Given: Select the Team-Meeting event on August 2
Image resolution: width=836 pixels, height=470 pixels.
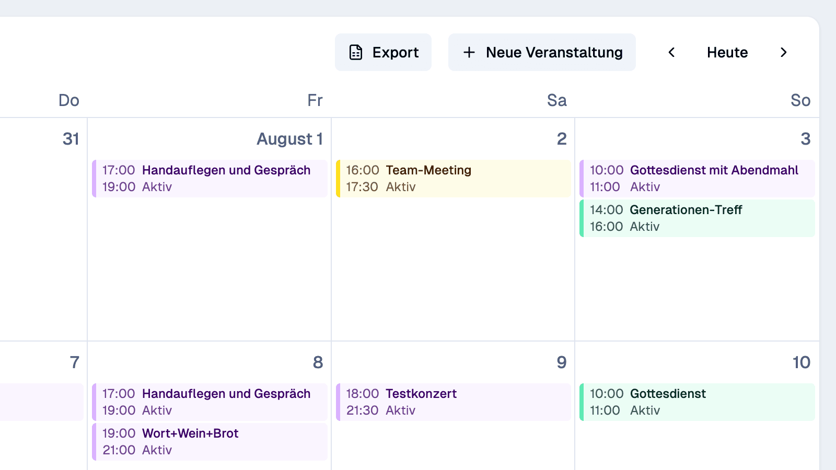Looking at the screenshot, I should 452,178.
